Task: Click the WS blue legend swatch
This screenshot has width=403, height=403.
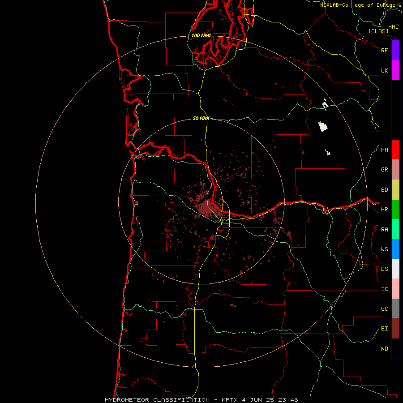Action: click(x=395, y=249)
